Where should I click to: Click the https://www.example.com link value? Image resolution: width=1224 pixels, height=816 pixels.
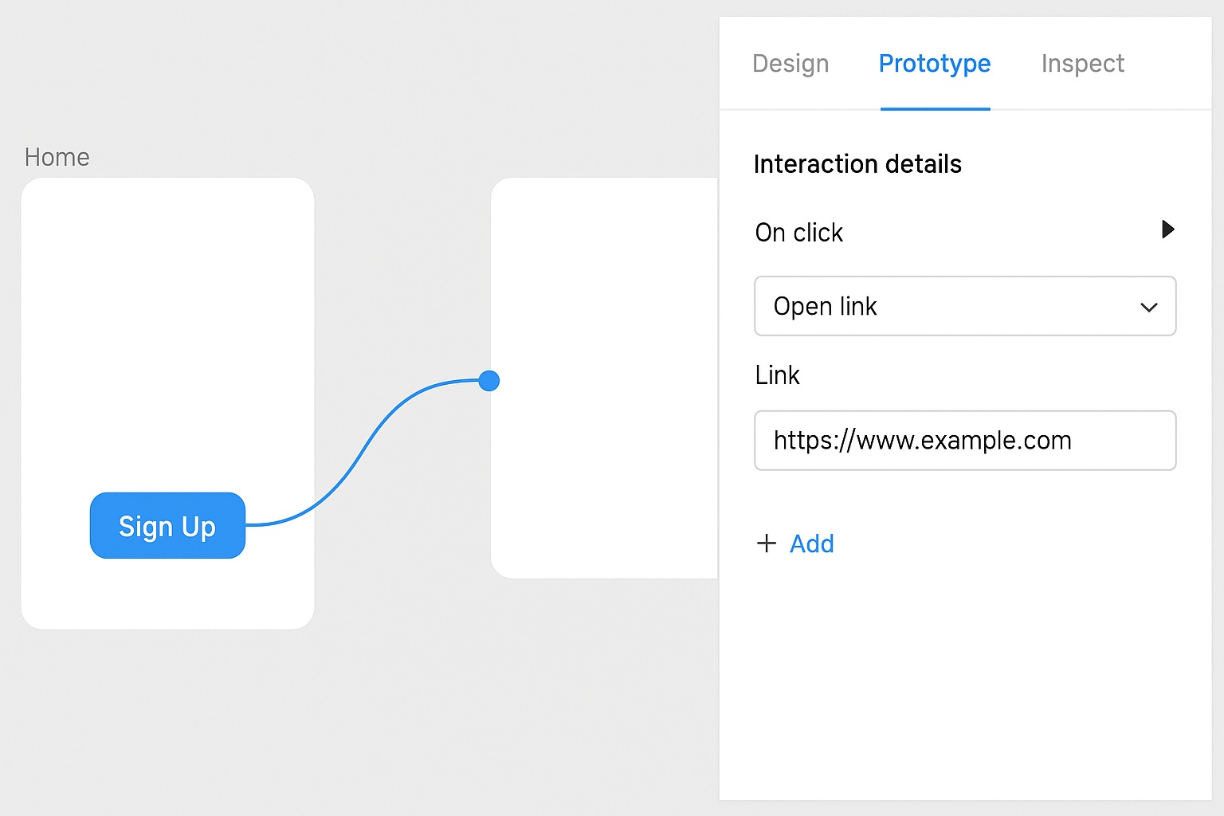pyautogui.click(x=922, y=440)
